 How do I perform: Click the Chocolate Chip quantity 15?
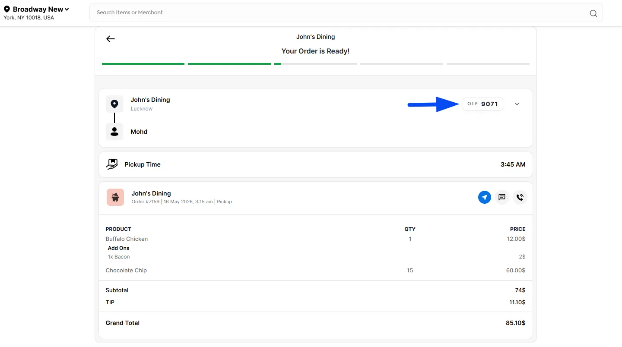410,271
